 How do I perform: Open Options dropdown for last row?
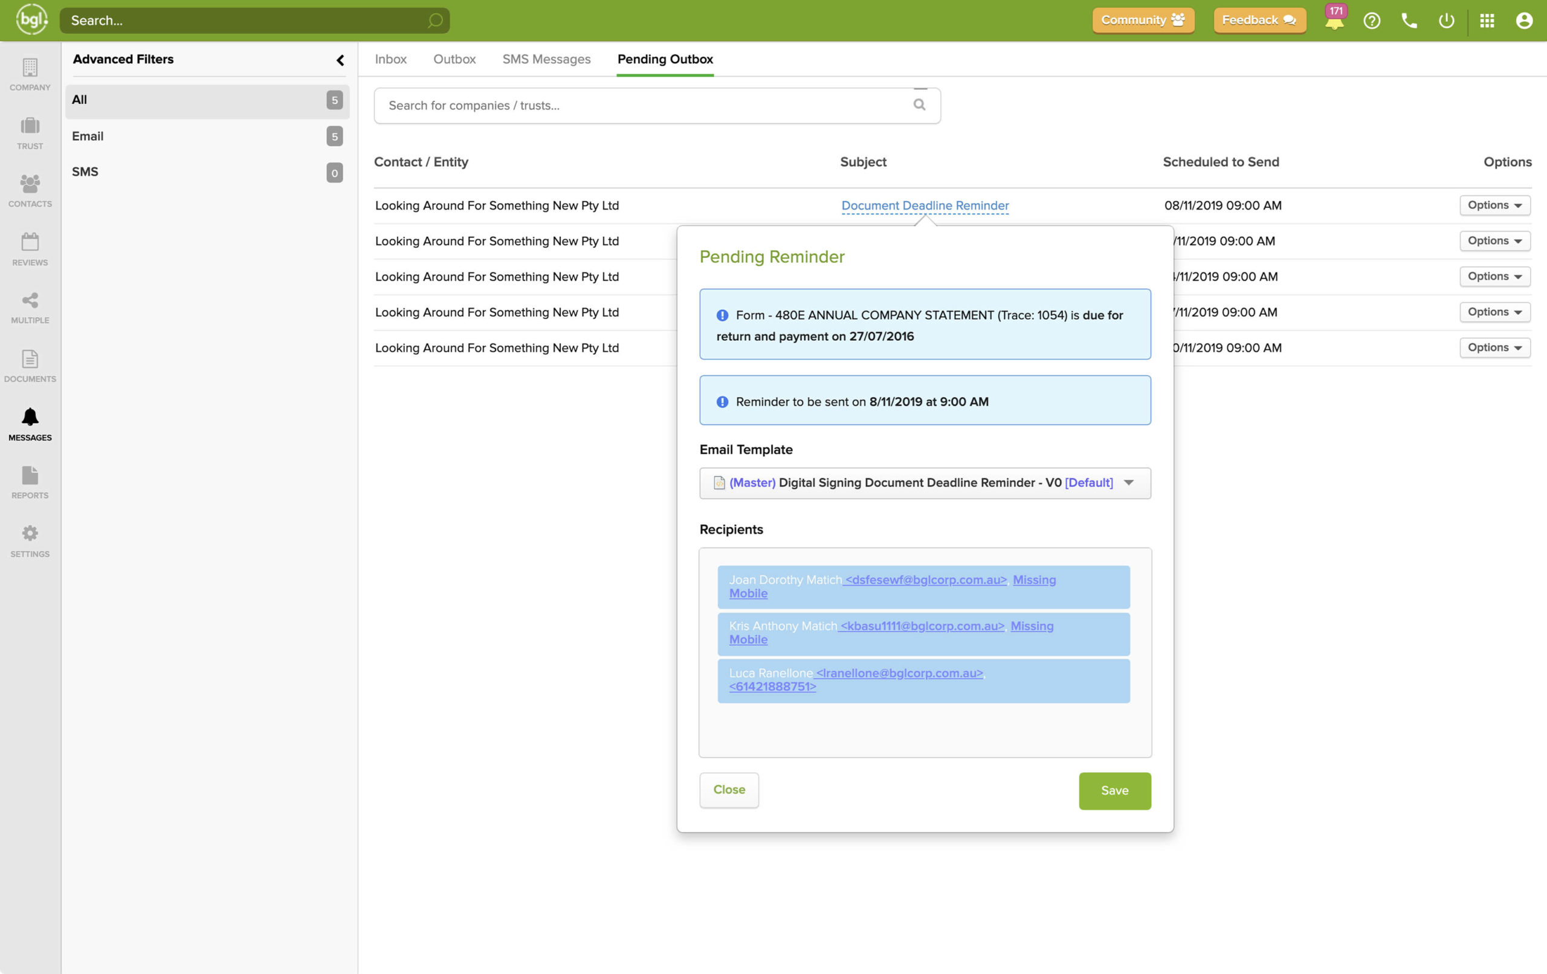click(x=1494, y=347)
